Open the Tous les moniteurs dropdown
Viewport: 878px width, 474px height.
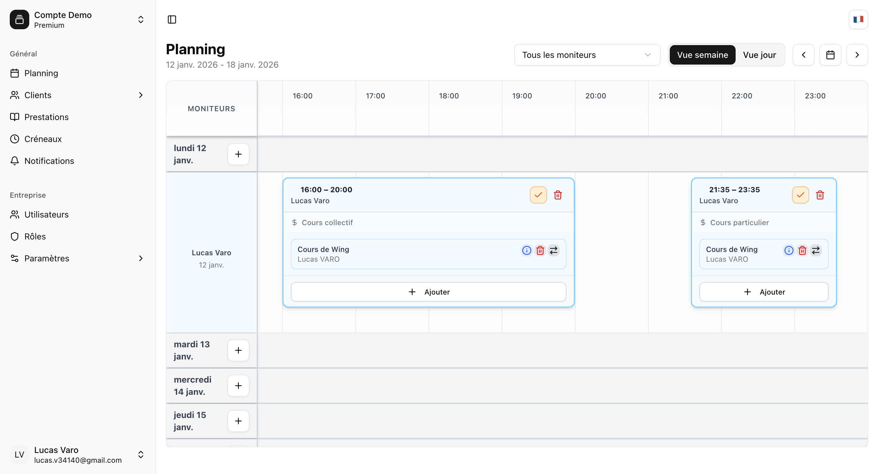tap(587, 55)
